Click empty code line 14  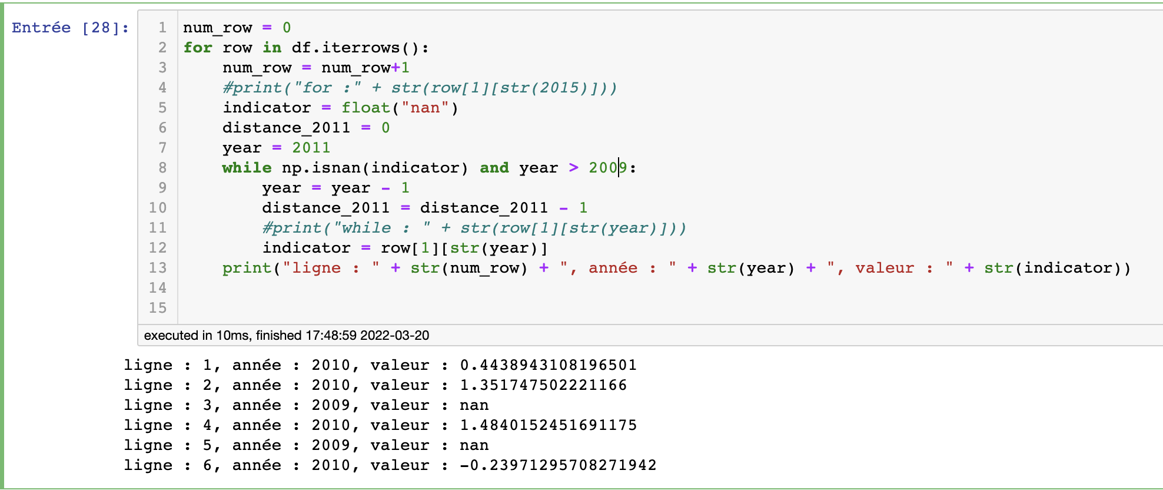point(670,288)
